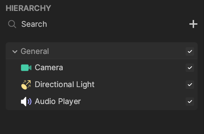Click blank space in the Camera row

[x=124, y=68]
